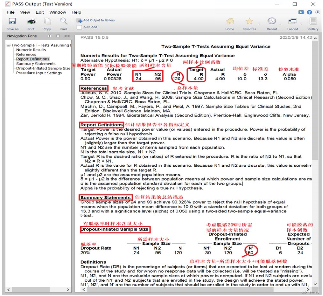Select Two-Sample T-Tests Assuming root item
This screenshot has height=296, width=323.
click(x=41, y=45)
